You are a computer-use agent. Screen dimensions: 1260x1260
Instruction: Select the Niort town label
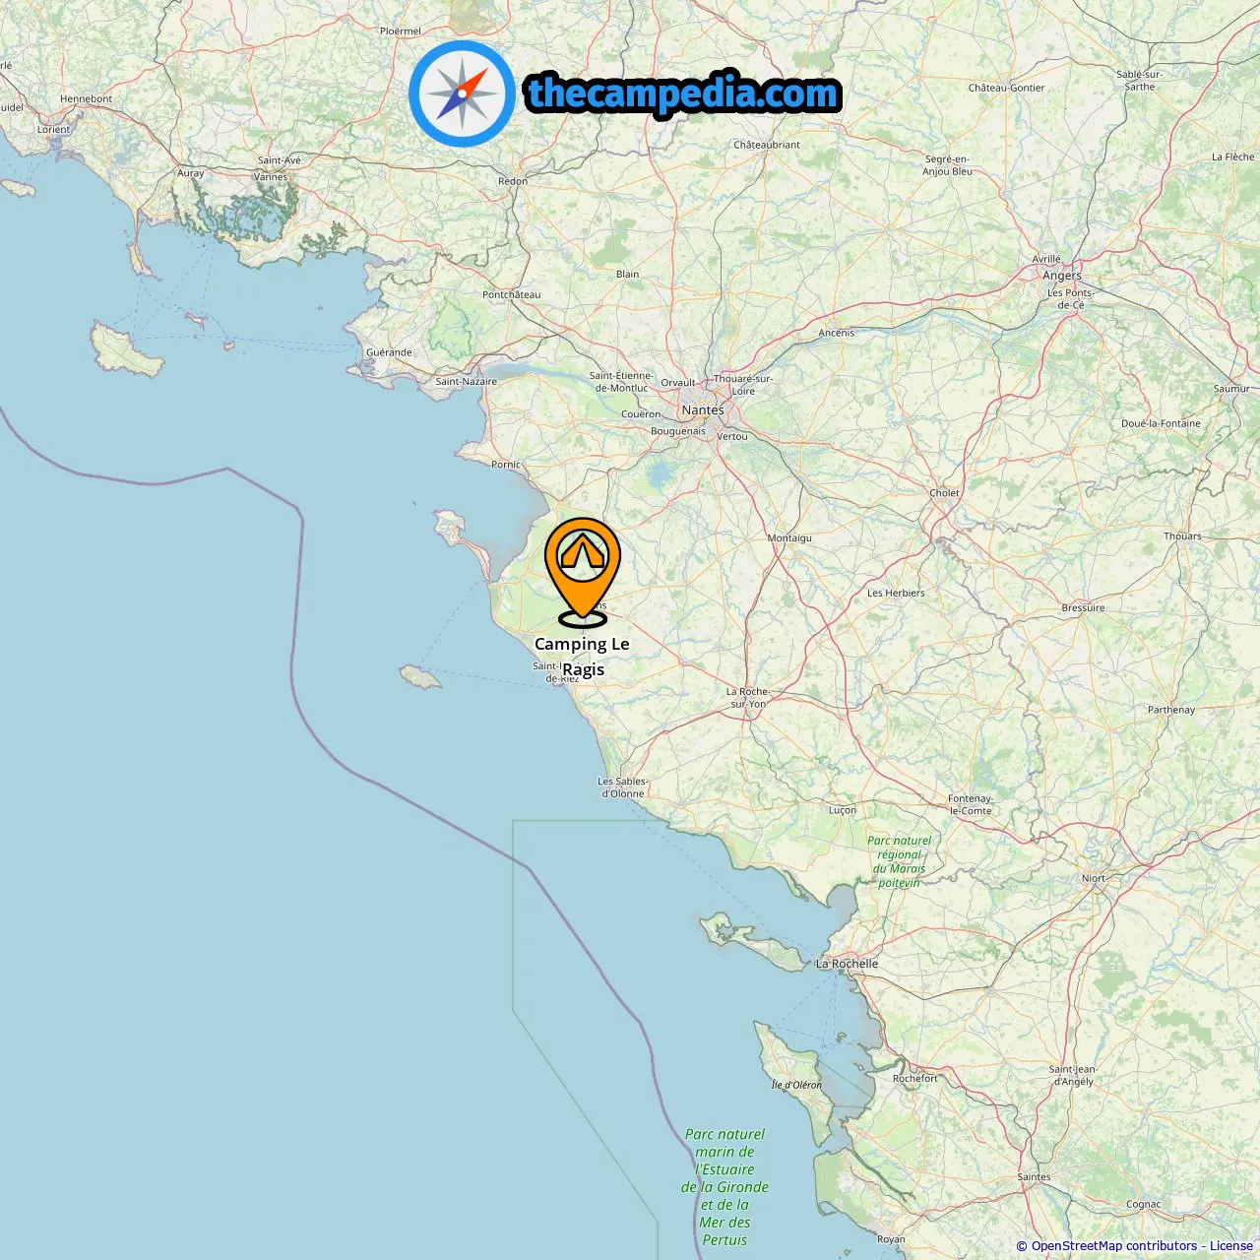coord(1094,878)
